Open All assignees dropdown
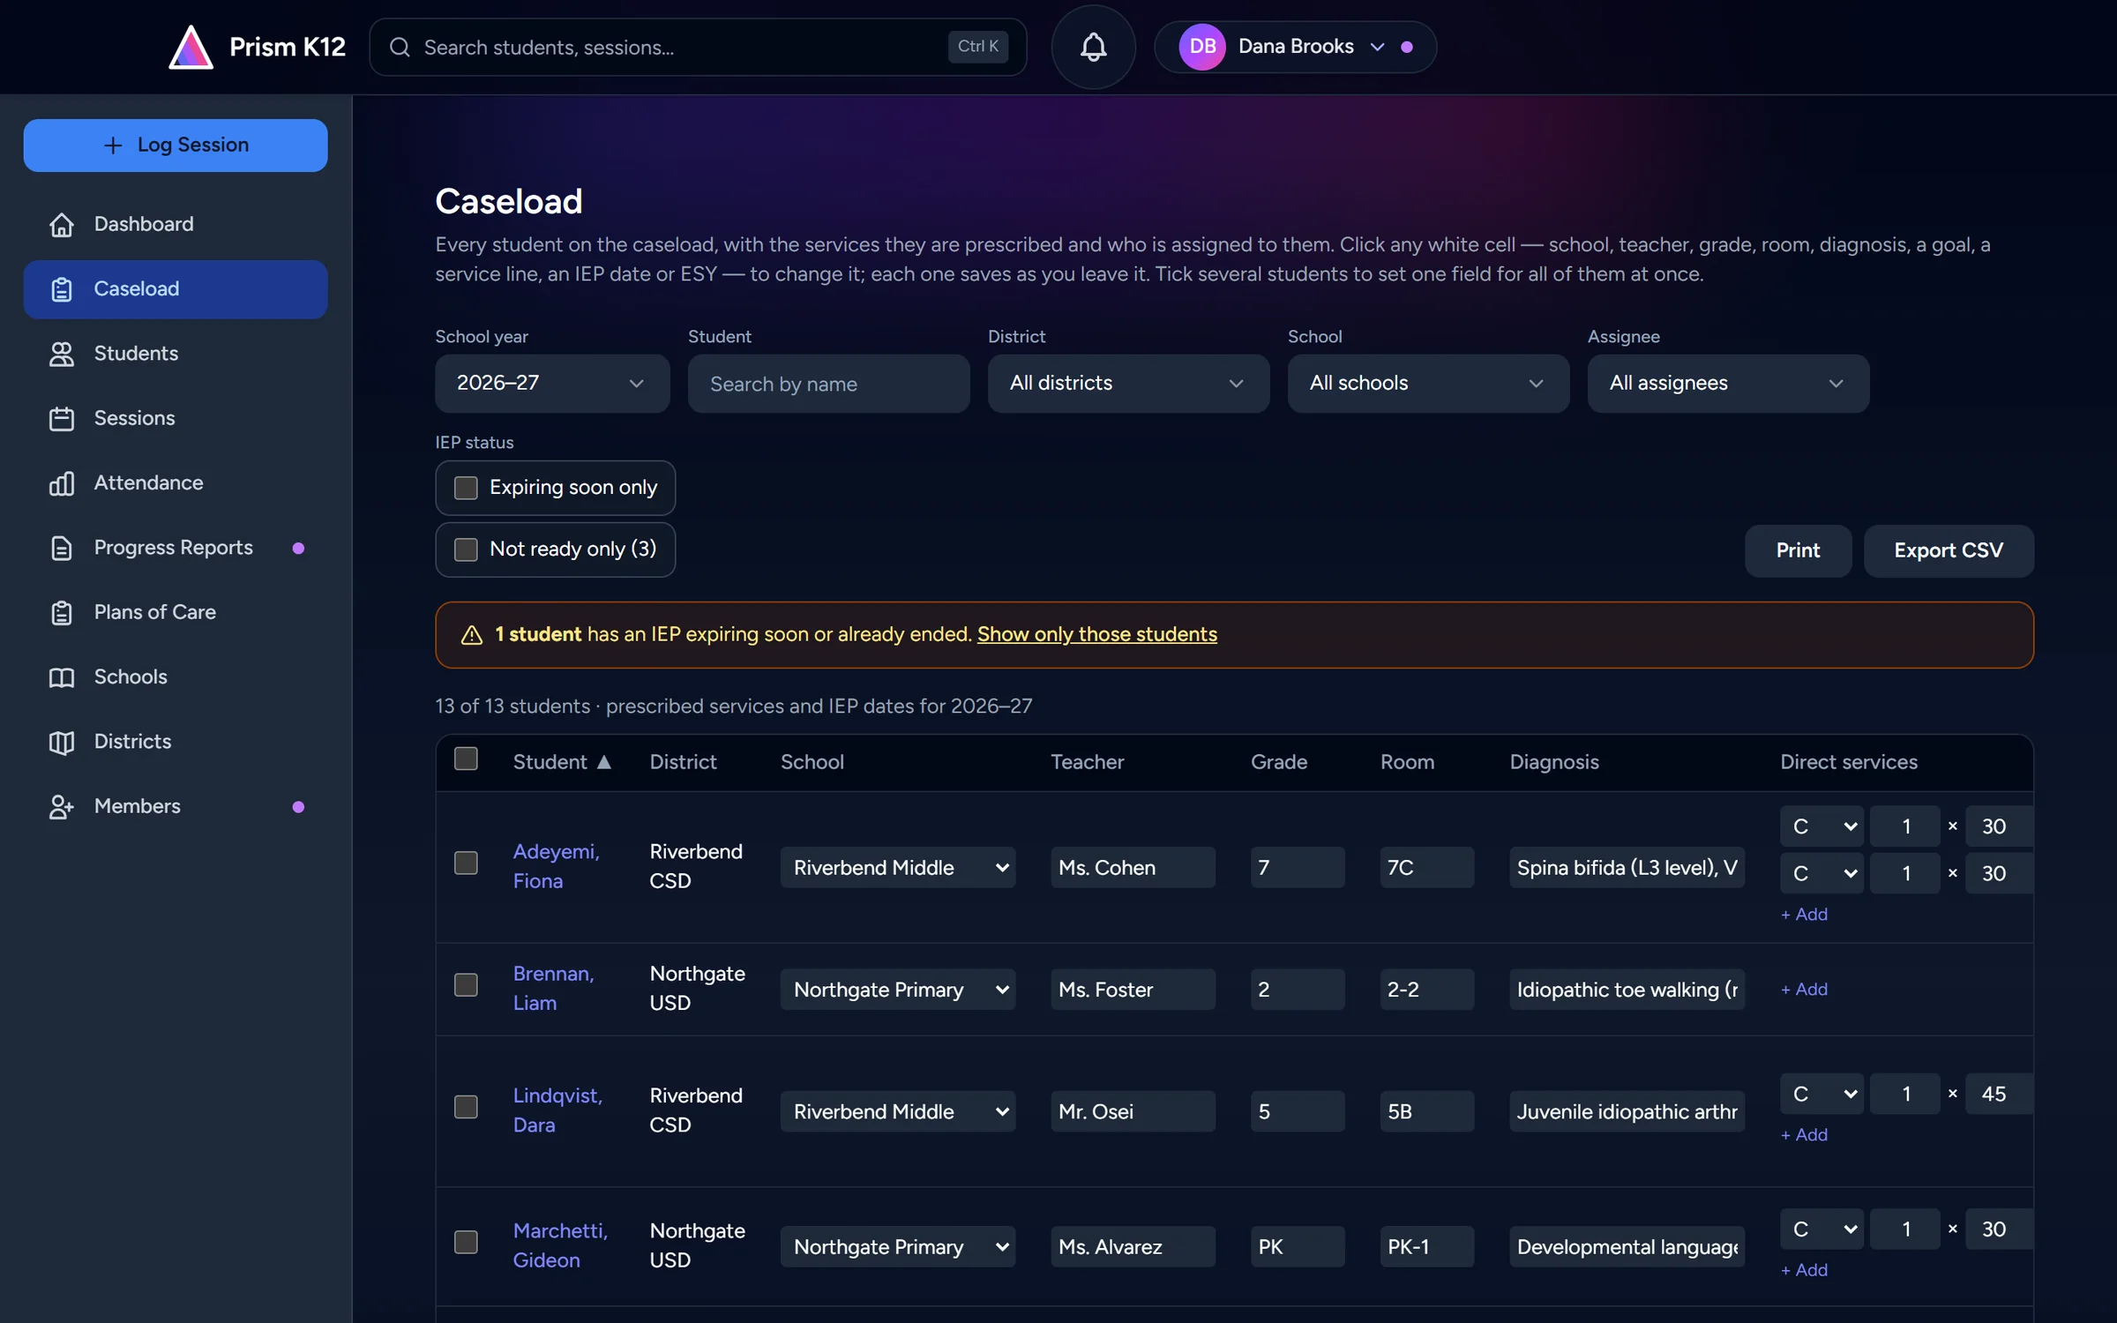The width and height of the screenshot is (2117, 1323). pos(1728,384)
